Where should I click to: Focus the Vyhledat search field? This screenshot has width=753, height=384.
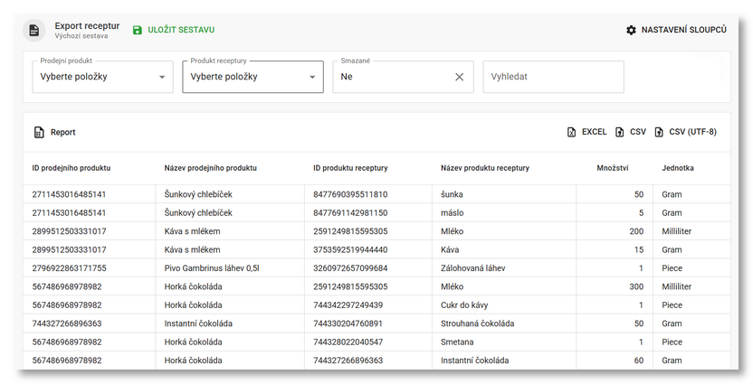click(x=553, y=77)
